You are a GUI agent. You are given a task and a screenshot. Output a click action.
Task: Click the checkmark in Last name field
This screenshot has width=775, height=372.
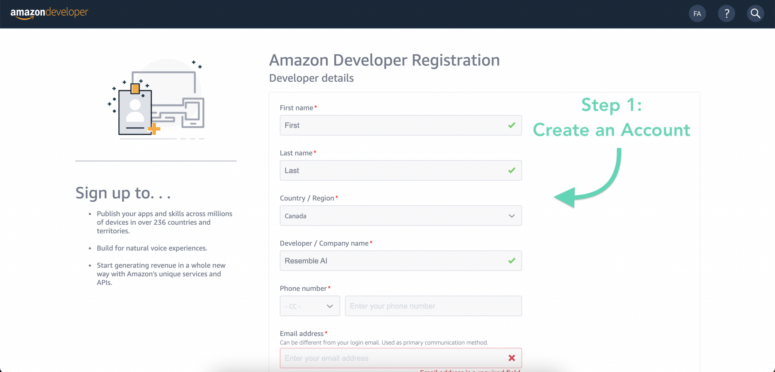(512, 170)
